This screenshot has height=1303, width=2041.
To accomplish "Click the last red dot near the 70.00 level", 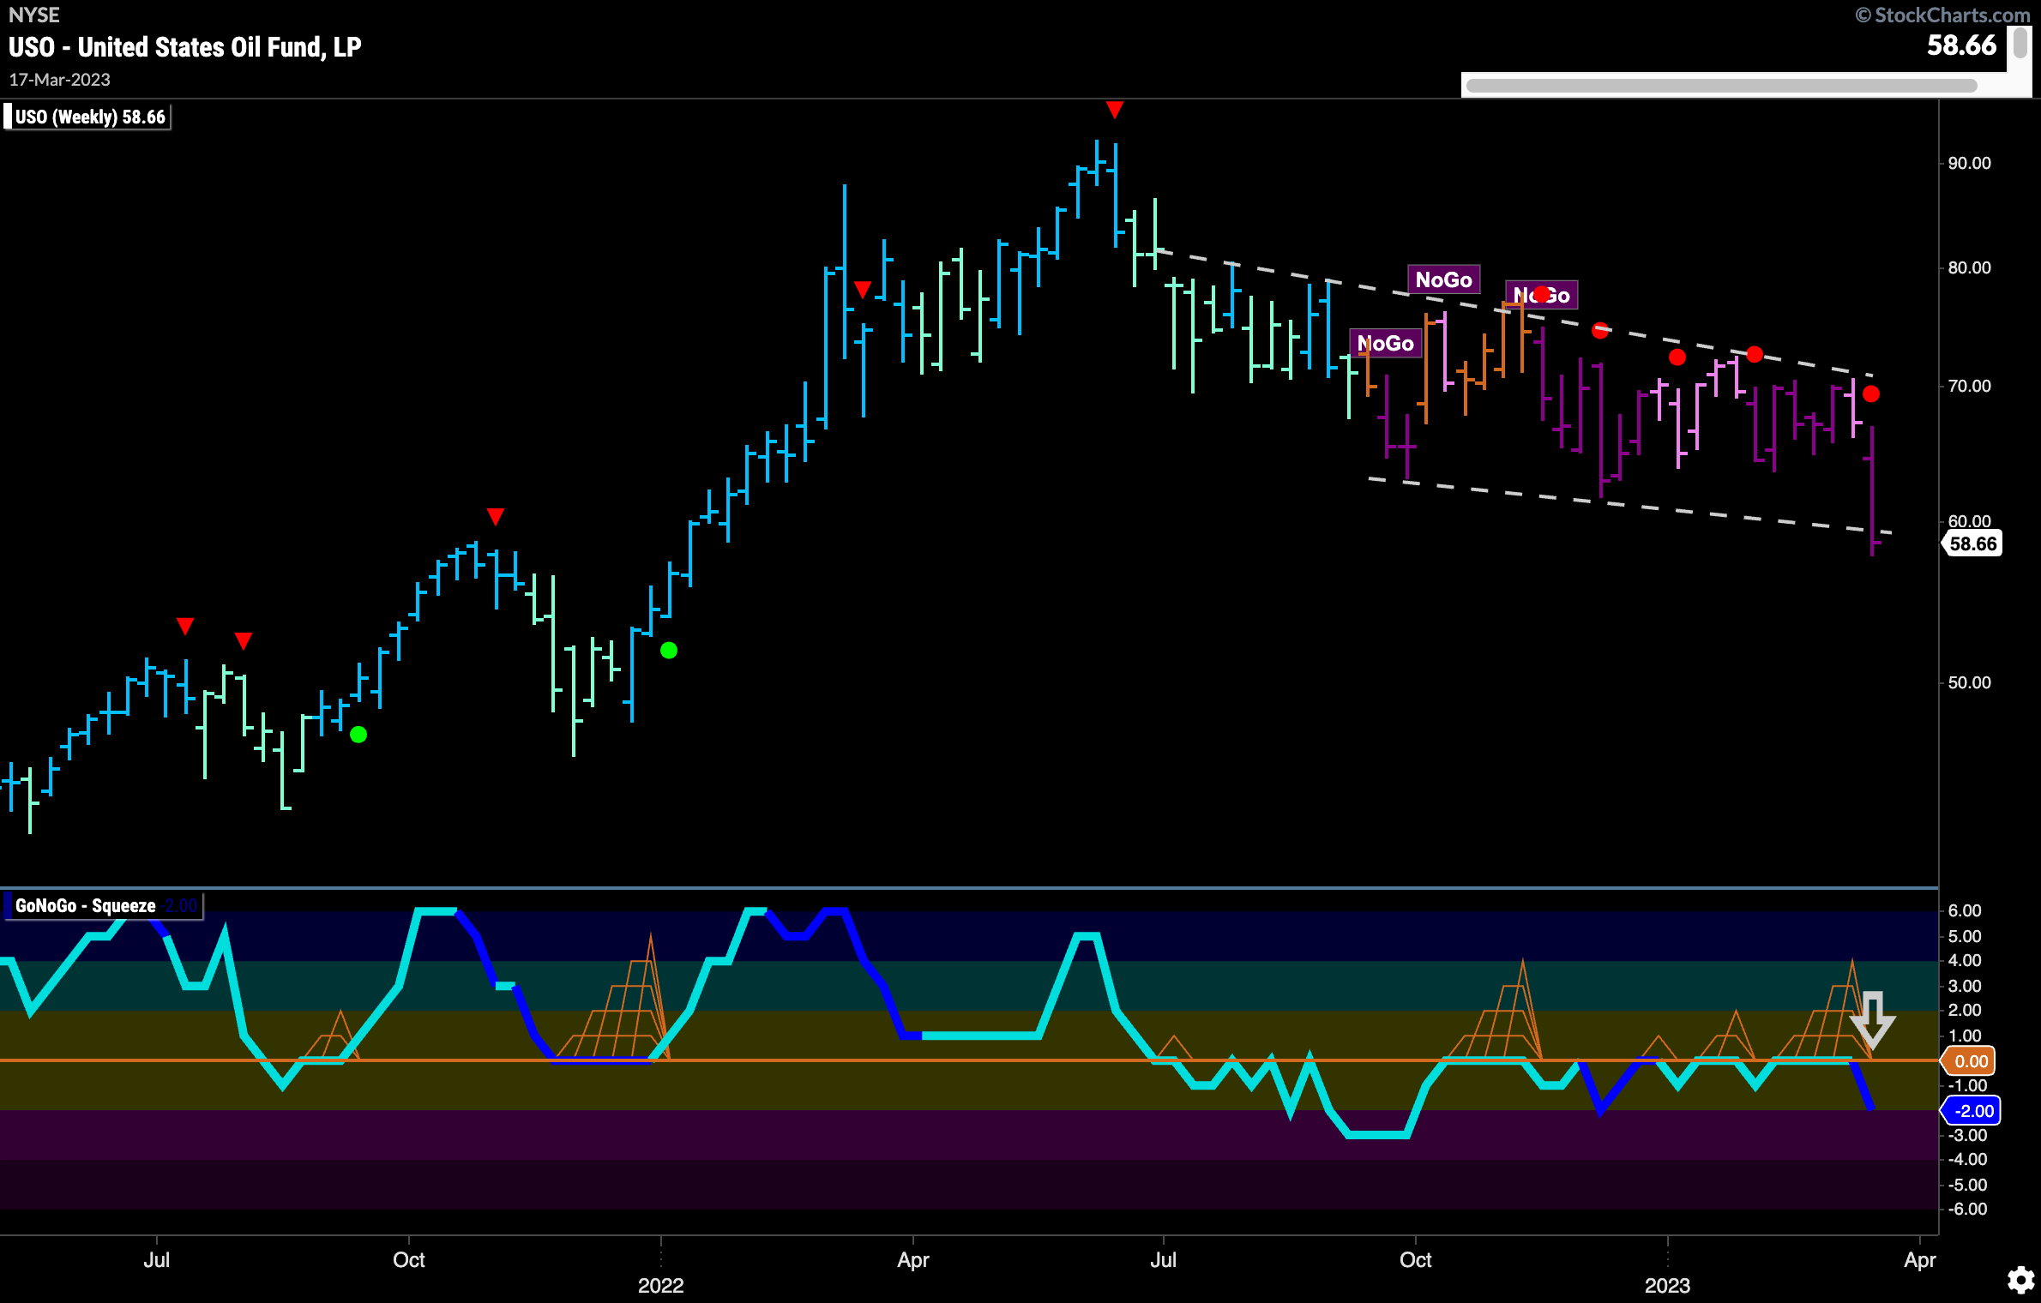I will (1871, 393).
